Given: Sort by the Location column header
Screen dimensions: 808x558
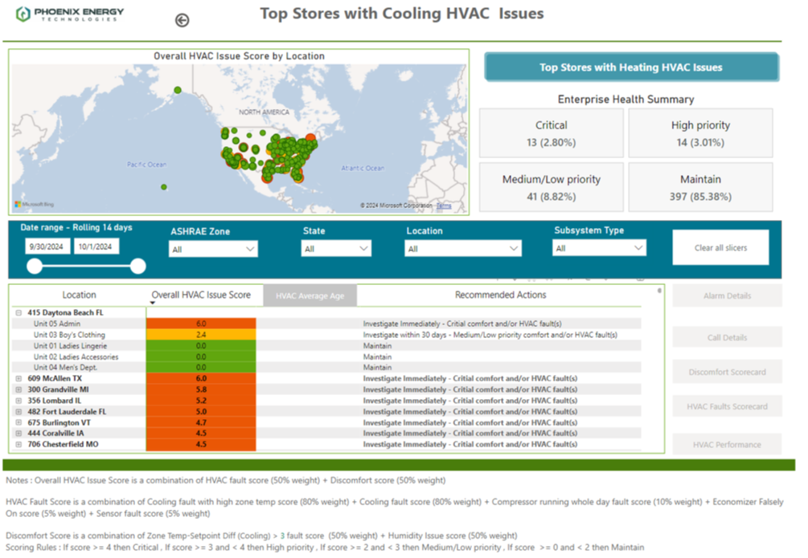Looking at the screenshot, I should point(80,295).
